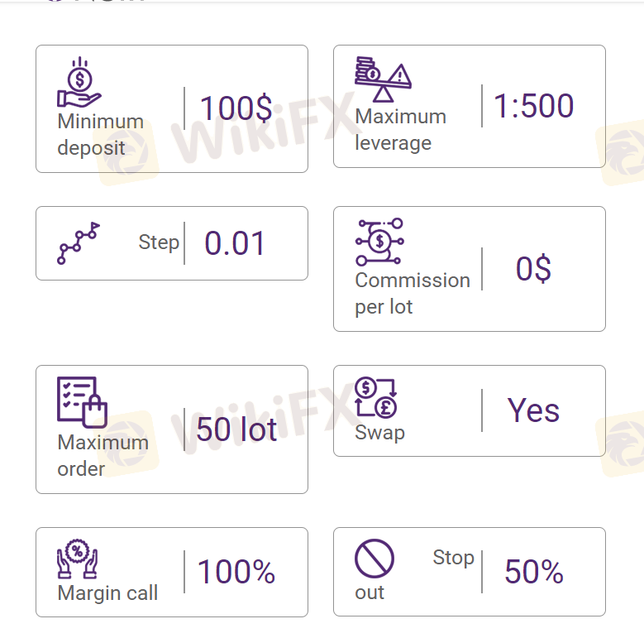Click the Minimum deposit label text

click(x=100, y=135)
